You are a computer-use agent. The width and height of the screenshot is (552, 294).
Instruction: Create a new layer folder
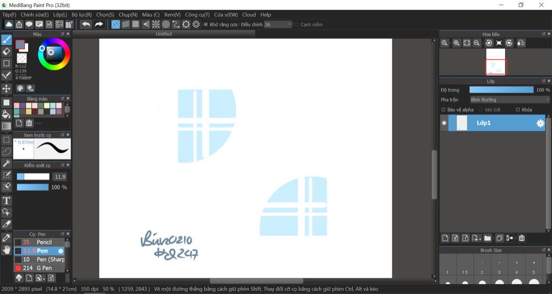(487, 238)
